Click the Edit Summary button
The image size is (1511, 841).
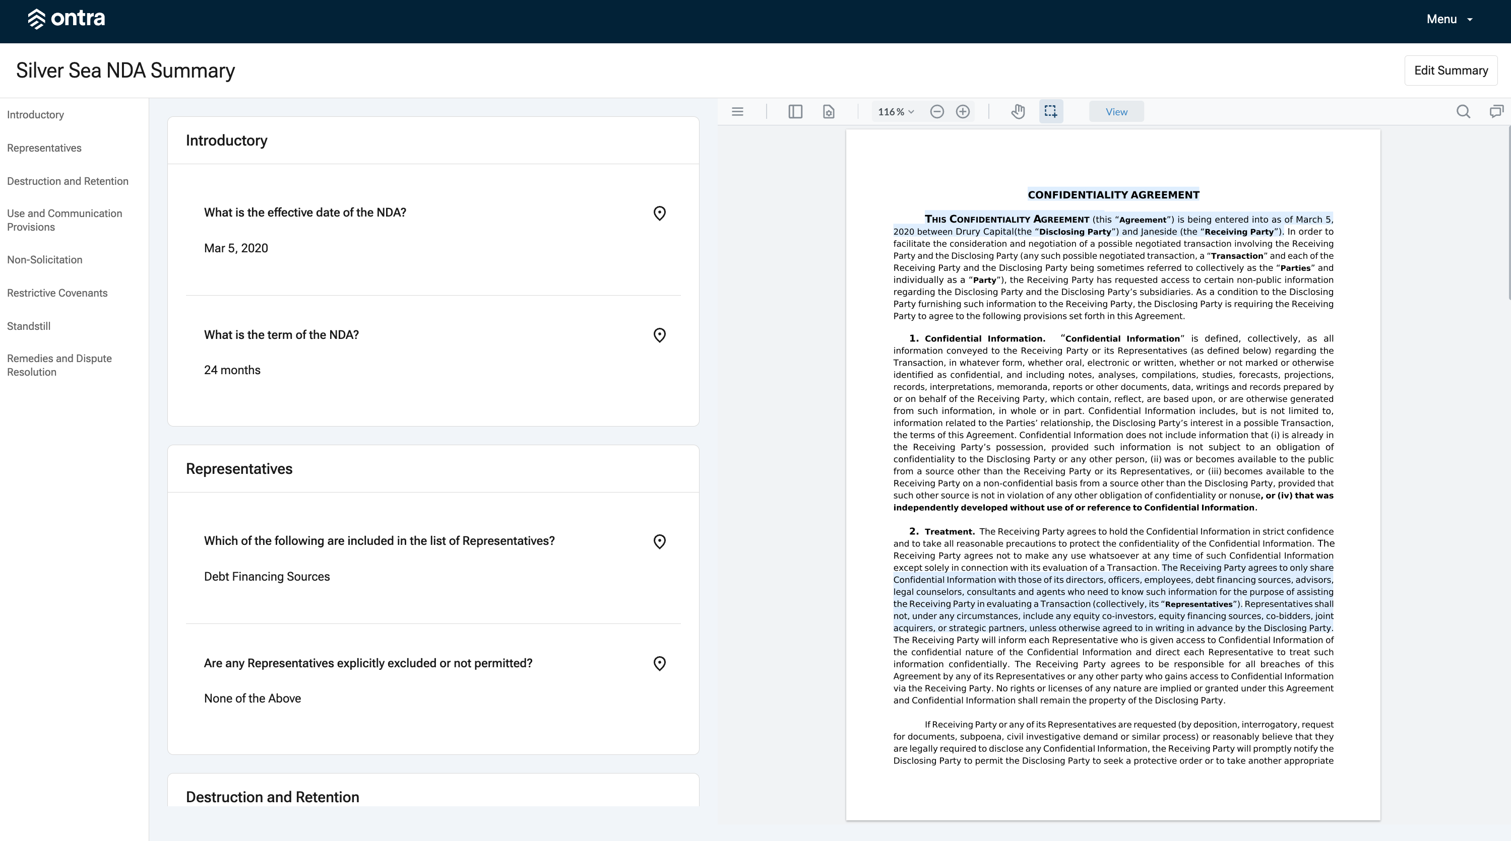click(1451, 71)
